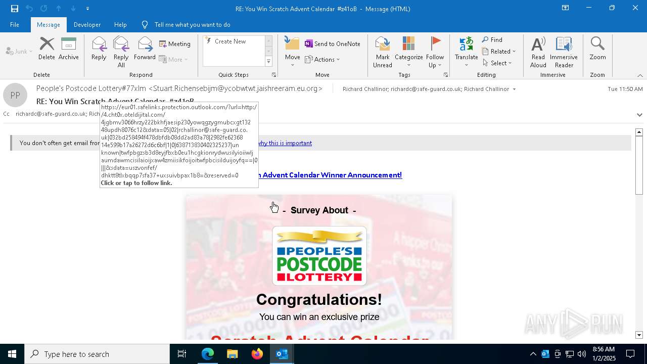Expand the Quick Steps gallery
Image resolution: width=647 pixels, height=364 pixels.
click(x=268, y=62)
